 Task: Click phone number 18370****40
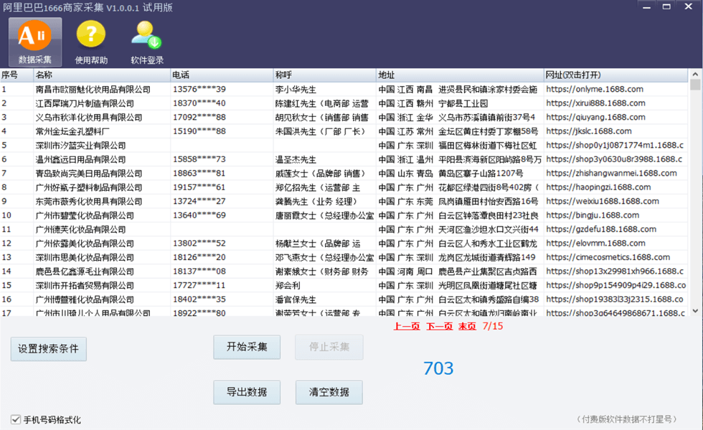[x=199, y=103]
